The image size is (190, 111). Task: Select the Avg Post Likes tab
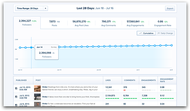pos(81,23)
